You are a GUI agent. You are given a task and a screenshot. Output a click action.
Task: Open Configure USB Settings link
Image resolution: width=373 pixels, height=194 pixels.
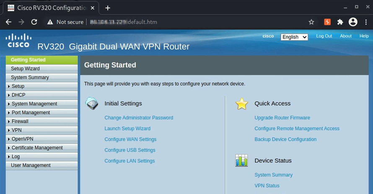(130, 150)
